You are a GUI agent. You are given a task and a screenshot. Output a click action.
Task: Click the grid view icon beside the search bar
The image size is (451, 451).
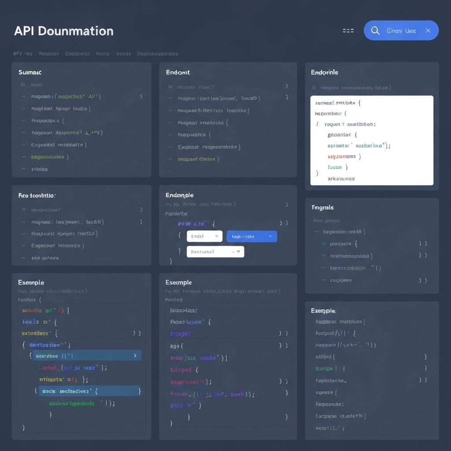348,30
